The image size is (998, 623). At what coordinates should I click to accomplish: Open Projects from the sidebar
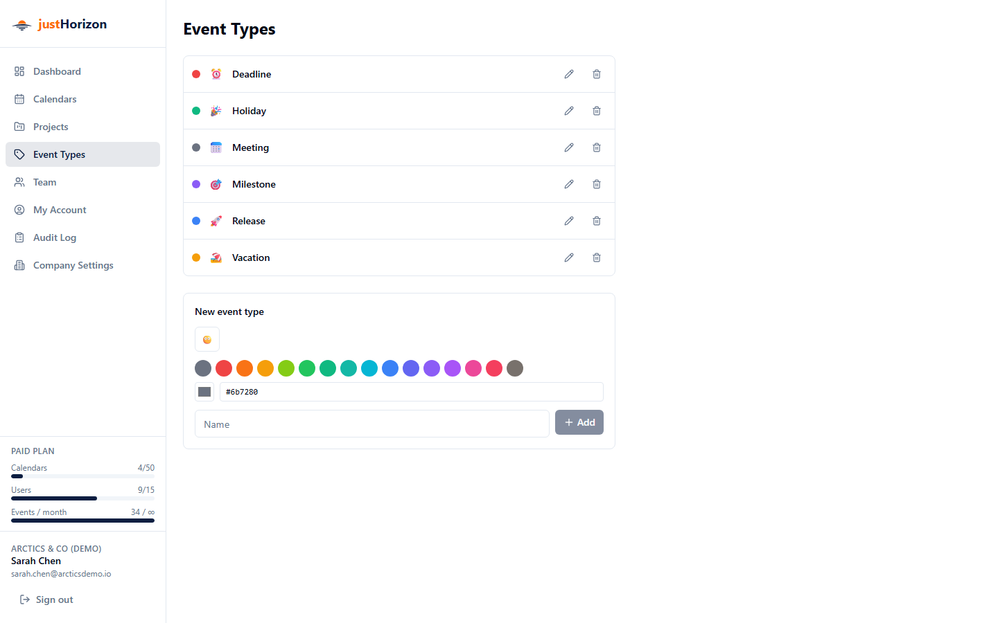point(82,127)
